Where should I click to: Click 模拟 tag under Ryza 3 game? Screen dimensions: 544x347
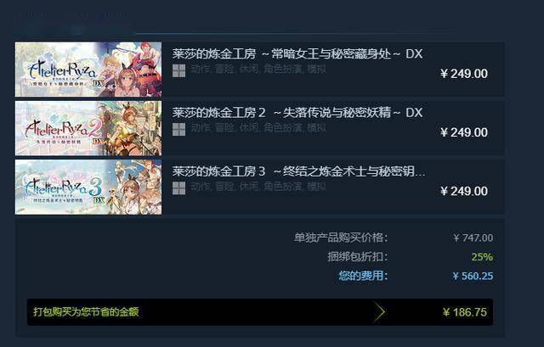point(316,187)
